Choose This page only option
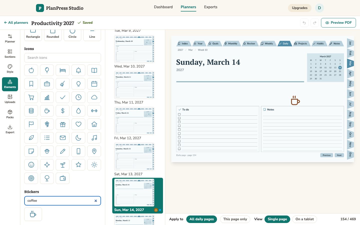The width and height of the screenshot is (360, 225). coord(235,219)
